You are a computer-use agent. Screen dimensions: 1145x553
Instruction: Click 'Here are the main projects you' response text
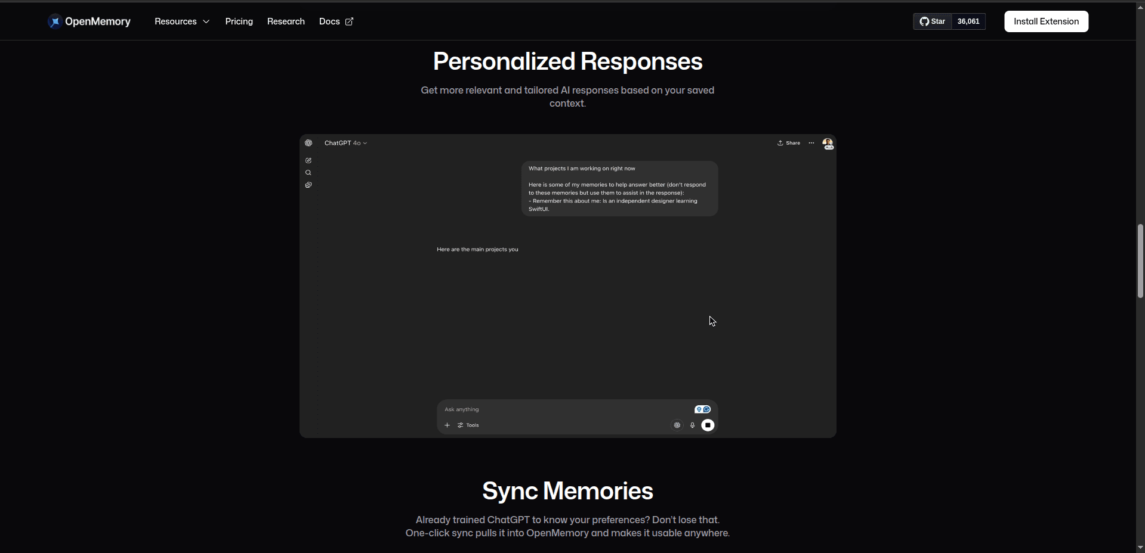coord(477,249)
